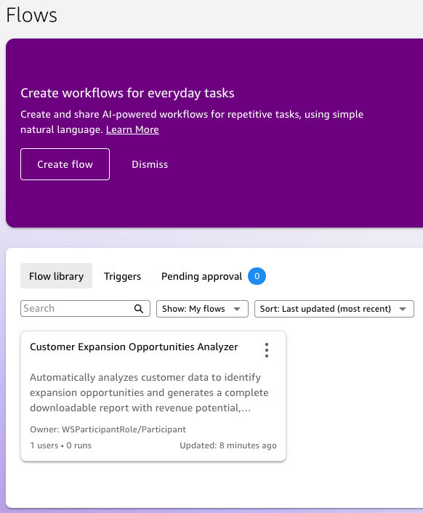423x513 pixels.
Task: Click the Flows page heading
Action: click(x=31, y=15)
